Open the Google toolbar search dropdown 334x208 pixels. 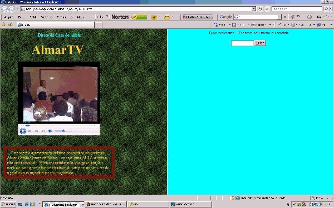click(x=279, y=17)
